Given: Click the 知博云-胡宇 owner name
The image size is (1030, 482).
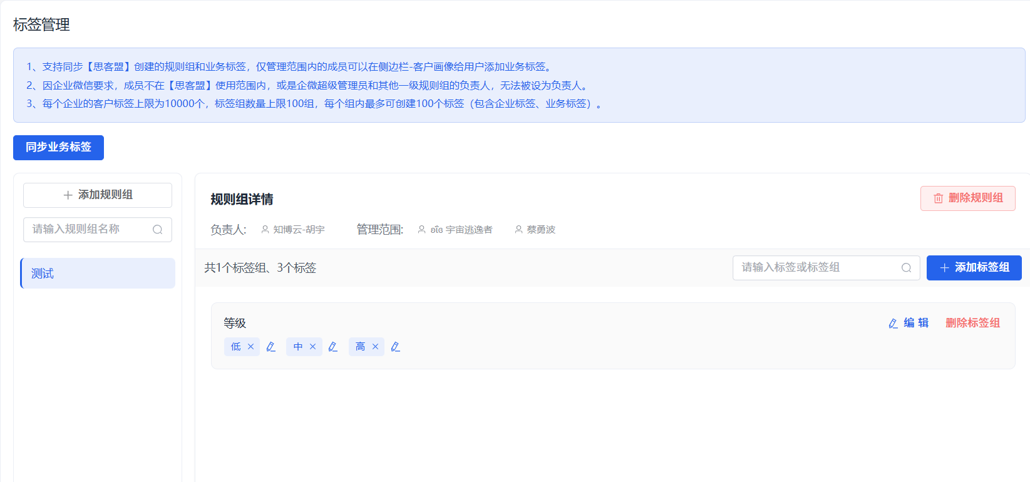Looking at the screenshot, I should [x=299, y=230].
